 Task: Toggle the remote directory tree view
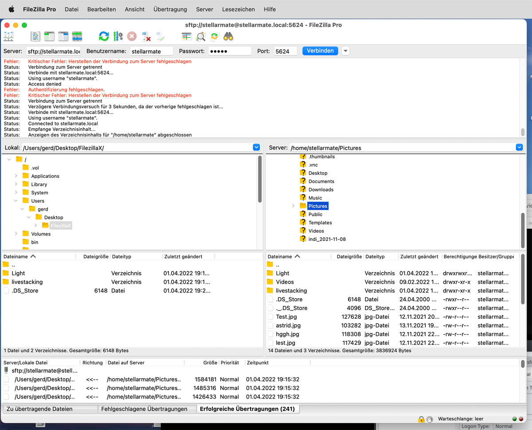63,36
